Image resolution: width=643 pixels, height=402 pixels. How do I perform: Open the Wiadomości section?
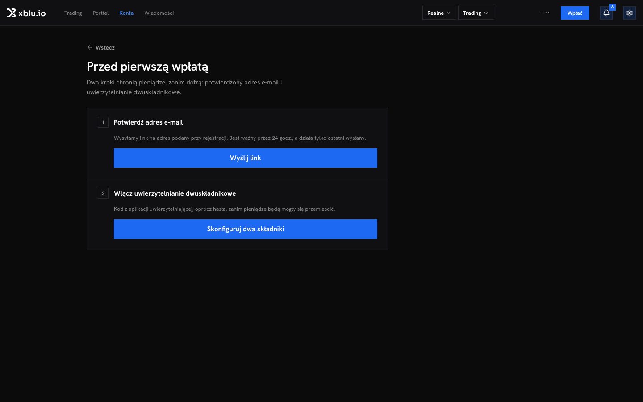[x=159, y=13]
